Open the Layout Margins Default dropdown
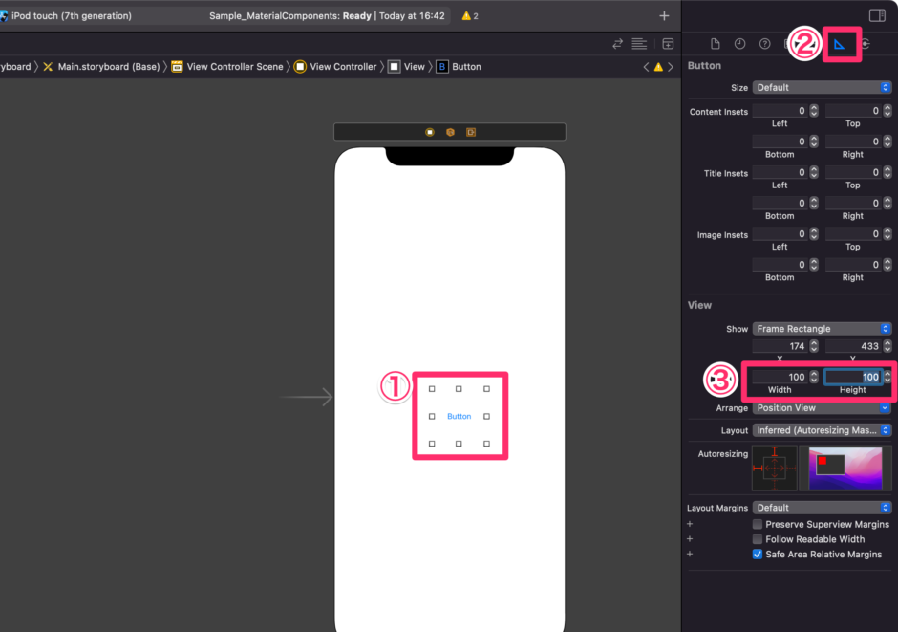This screenshot has height=632, width=898. (822, 507)
